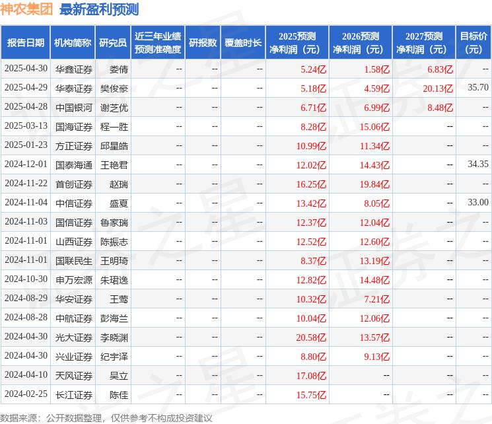
Task: Click analyst name 盛夏
Action: (119, 203)
